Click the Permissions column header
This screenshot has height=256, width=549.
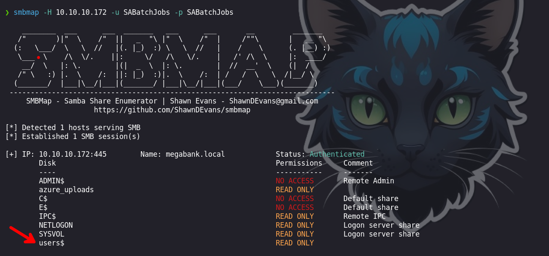click(x=299, y=163)
